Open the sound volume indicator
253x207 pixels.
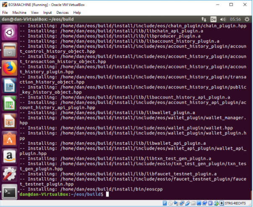point(223,19)
